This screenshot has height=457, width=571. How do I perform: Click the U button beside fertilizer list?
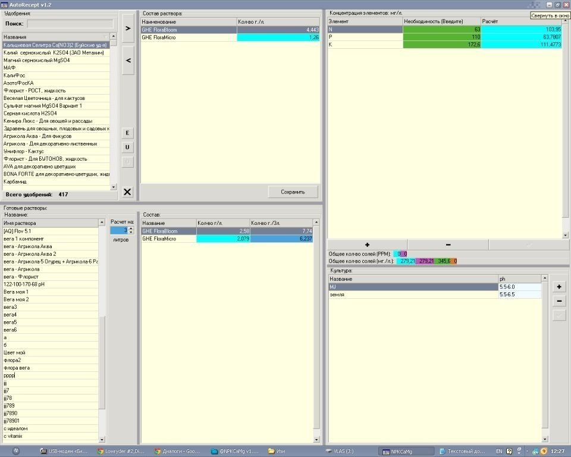click(127, 147)
